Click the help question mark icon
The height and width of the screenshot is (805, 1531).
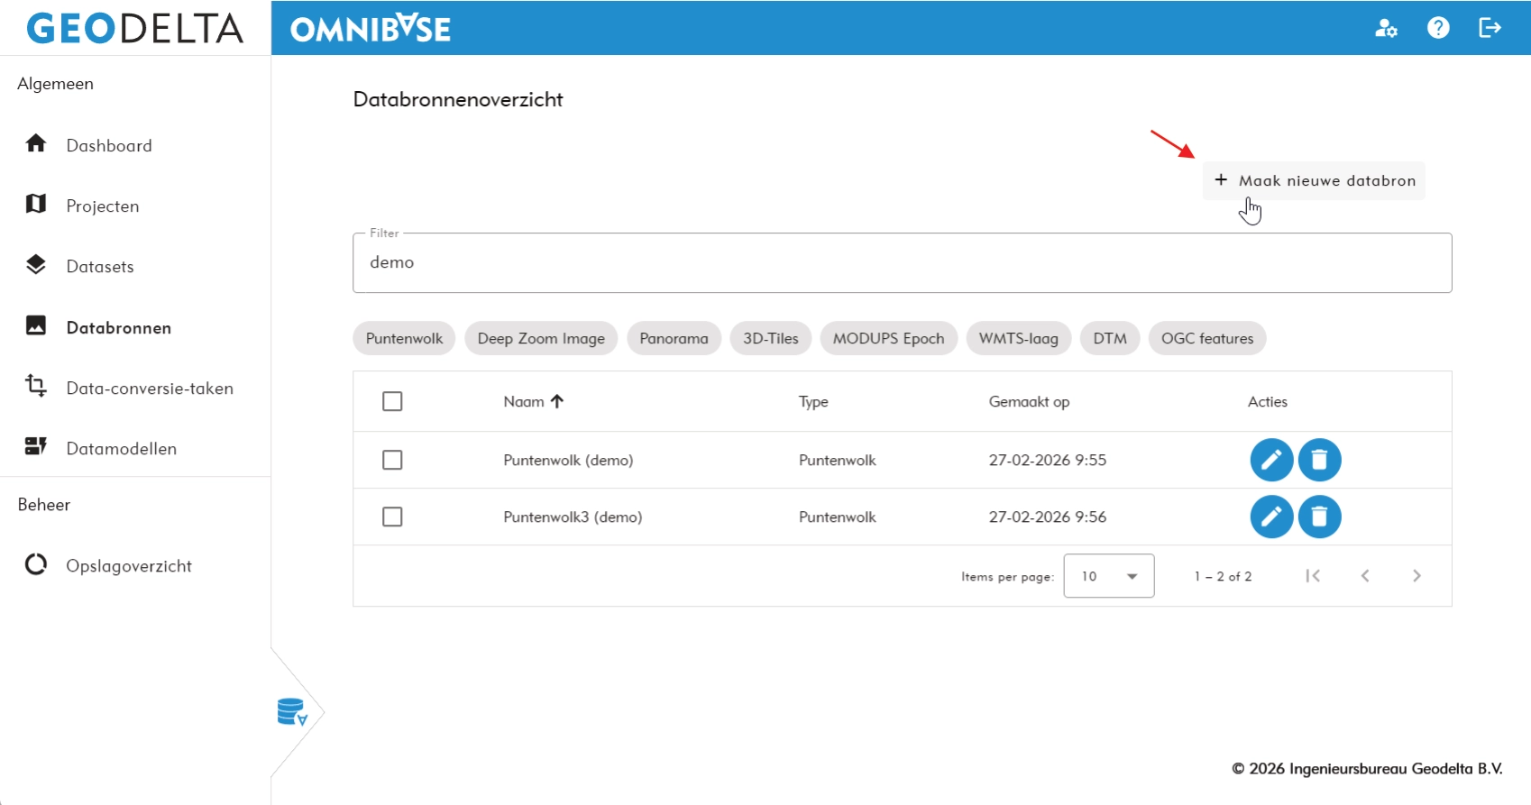[x=1438, y=28]
